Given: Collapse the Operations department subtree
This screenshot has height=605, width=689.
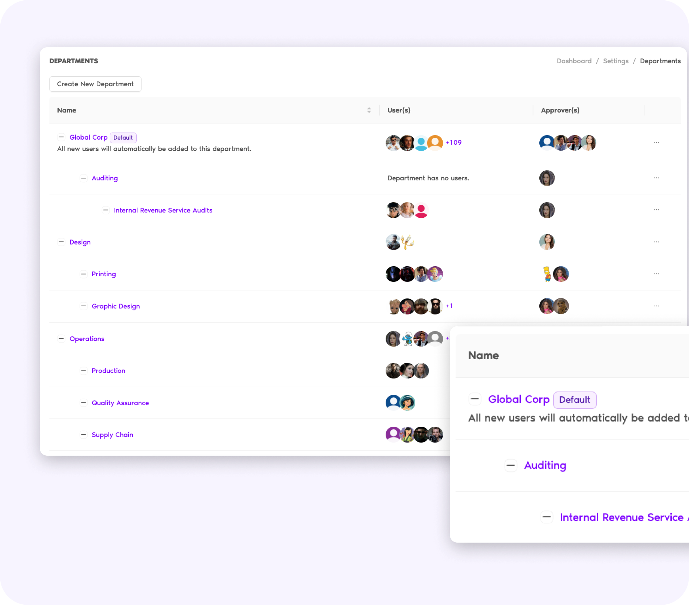Looking at the screenshot, I should click(x=61, y=339).
